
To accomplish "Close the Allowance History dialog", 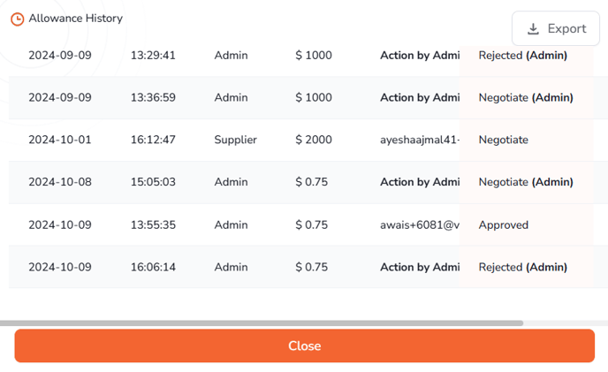I will (304, 345).
